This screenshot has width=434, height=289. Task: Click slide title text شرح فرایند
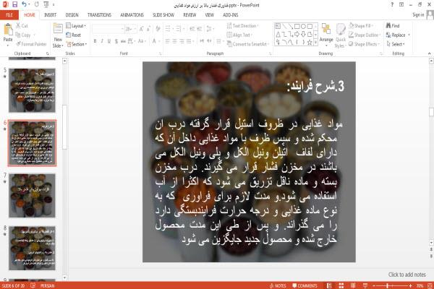pos(315,86)
